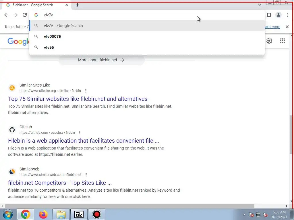Viewport: 294px width, 220px height.
Task: Follow the 'Learn more' link
Action: click(x=272, y=27)
